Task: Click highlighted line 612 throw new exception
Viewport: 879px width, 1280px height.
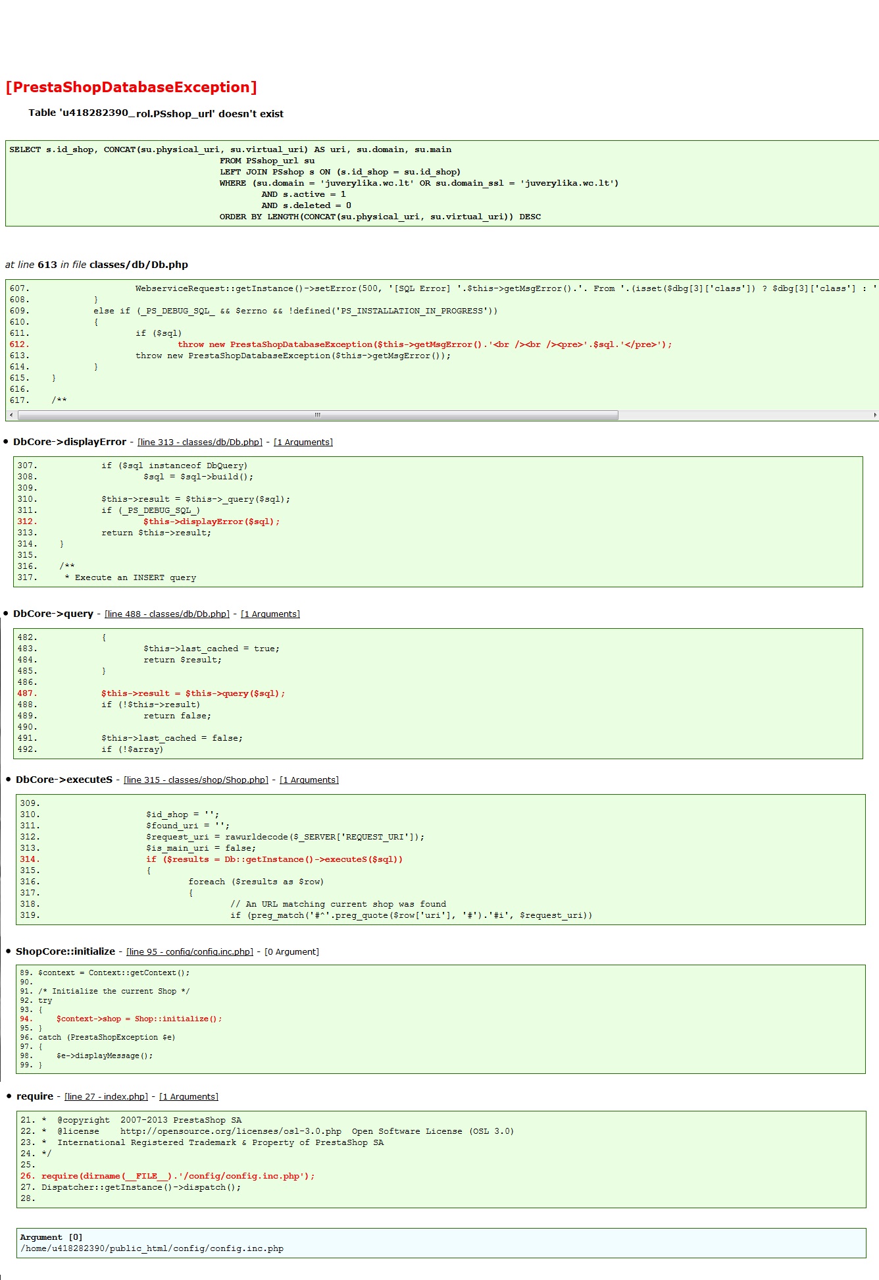Action: [x=425, y=344]
